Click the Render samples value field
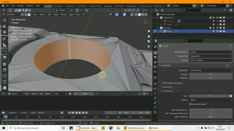 (211, 74)
